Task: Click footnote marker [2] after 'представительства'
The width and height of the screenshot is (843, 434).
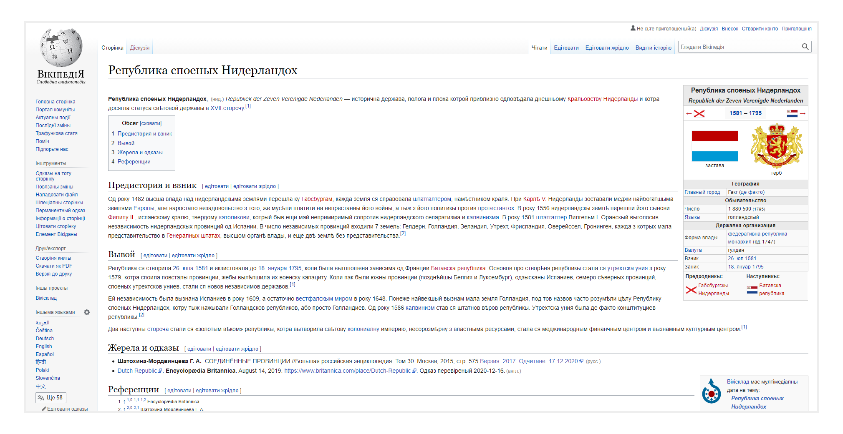Action: tap(403, 234)
